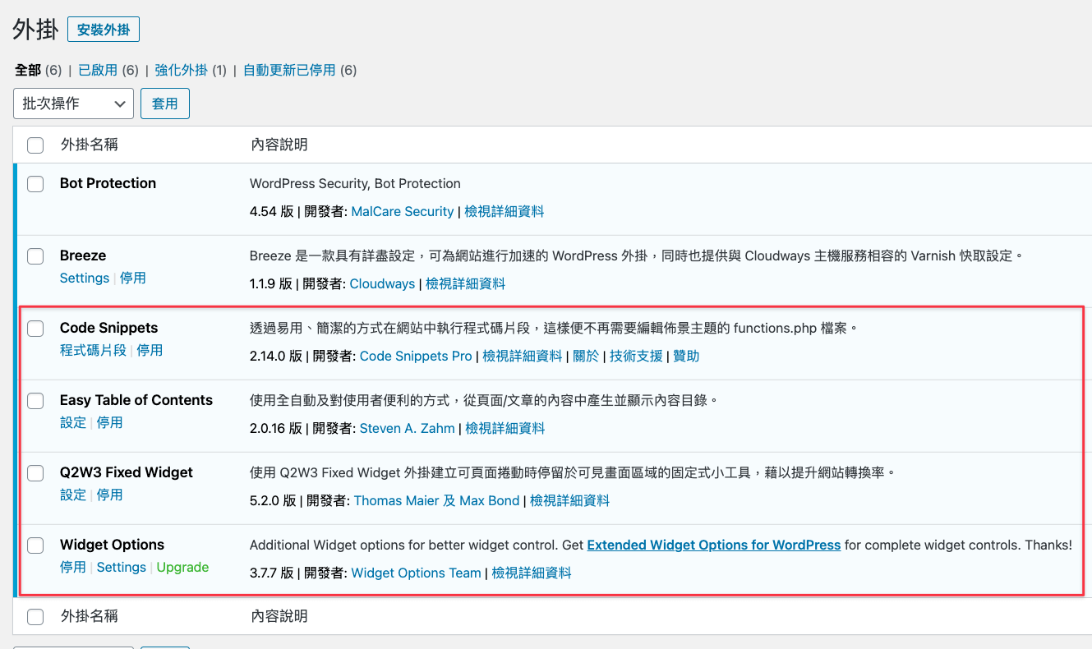Open Q2W3 Fixed Widget 設定 link
The width and height of the screenshot is (1092, 649).
(73, 495)
